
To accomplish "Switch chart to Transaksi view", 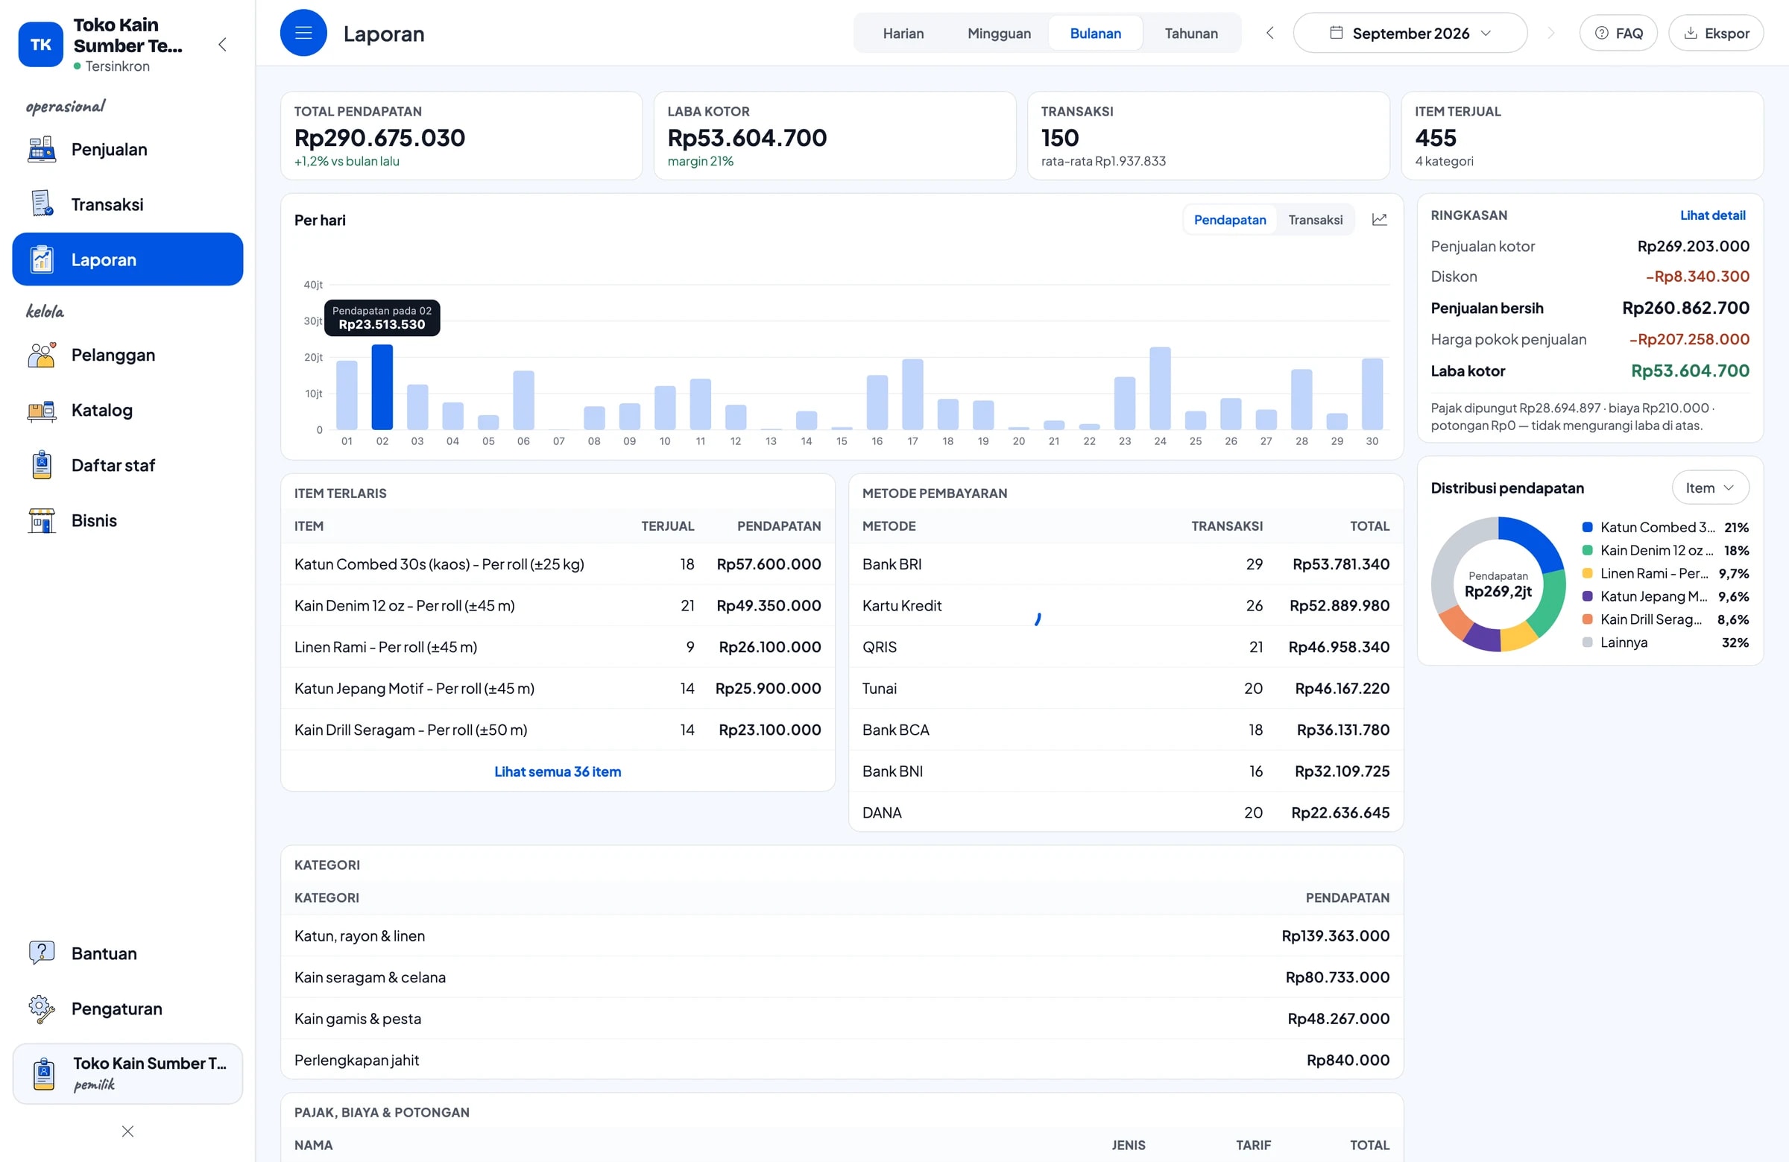I will (1315, 219).
